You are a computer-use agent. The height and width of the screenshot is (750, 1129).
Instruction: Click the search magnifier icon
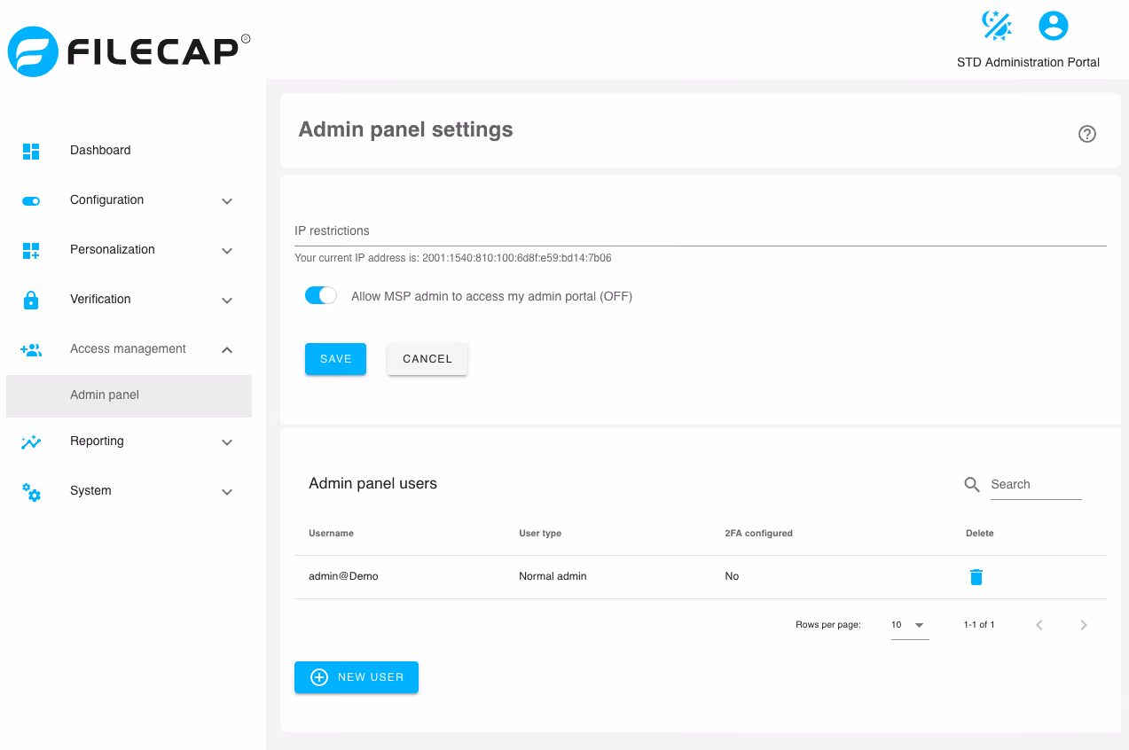pyautogui.click(x=972, y=484)
